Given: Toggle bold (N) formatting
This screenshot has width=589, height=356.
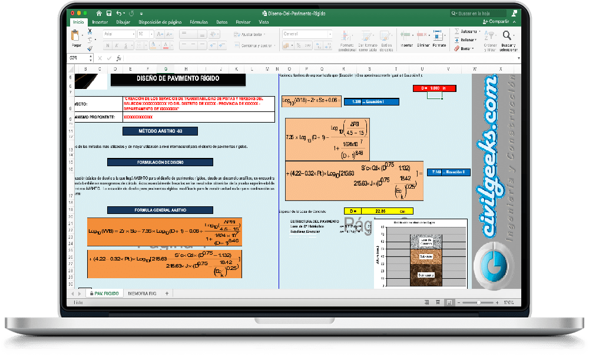Looking at the screenshot, I should [x=108, y=45].
